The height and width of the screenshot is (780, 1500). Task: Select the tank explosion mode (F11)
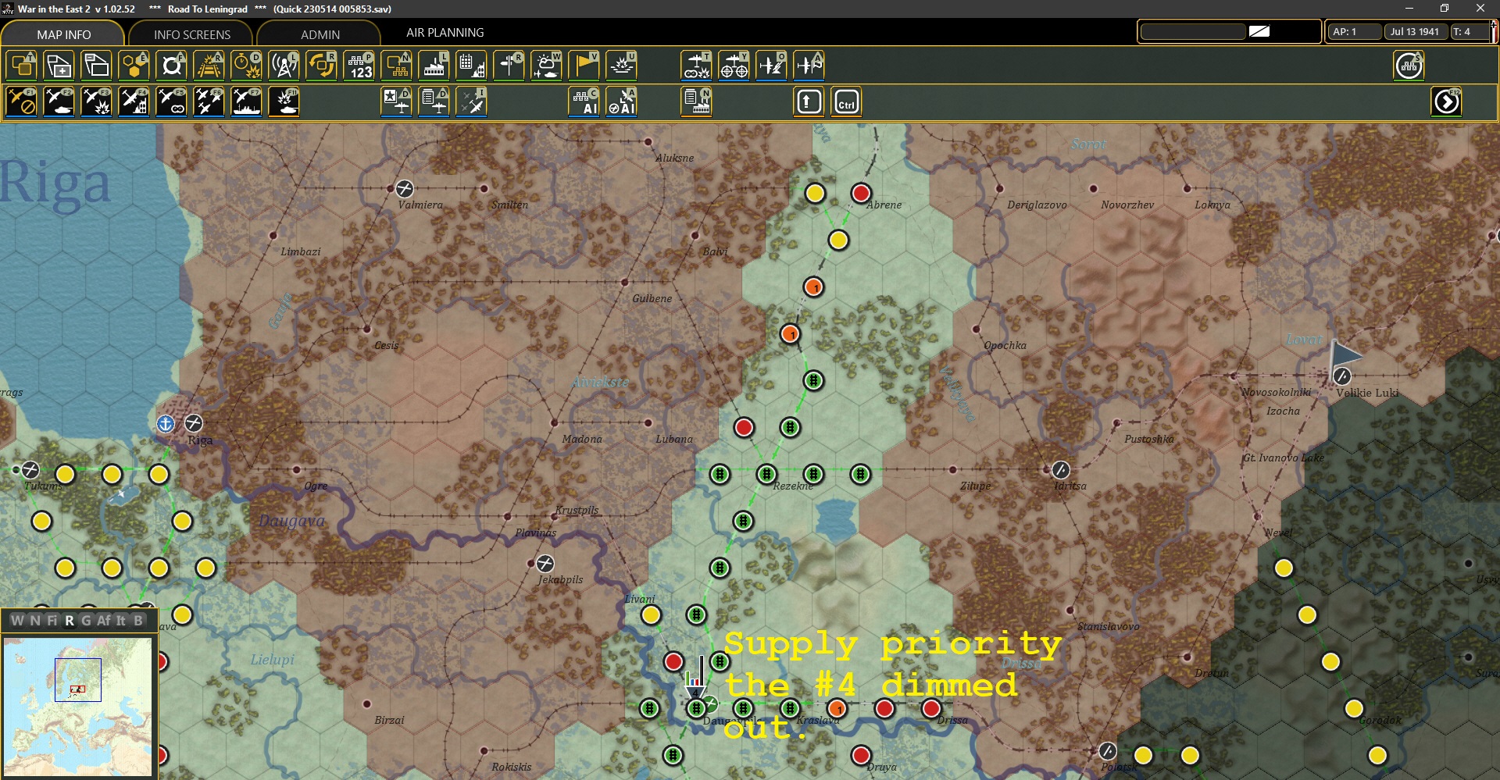284,102
